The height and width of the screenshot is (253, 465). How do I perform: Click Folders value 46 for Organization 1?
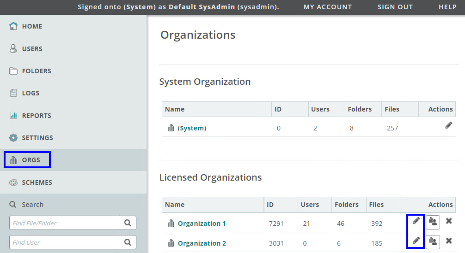click(341, 224)
